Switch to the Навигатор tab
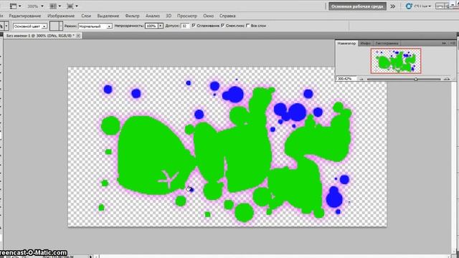The image size is (459, 258). [346, 43]
